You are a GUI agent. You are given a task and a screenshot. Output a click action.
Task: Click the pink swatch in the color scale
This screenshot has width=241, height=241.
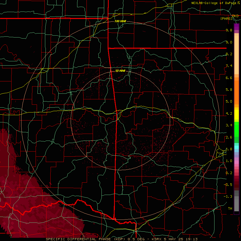236,162
